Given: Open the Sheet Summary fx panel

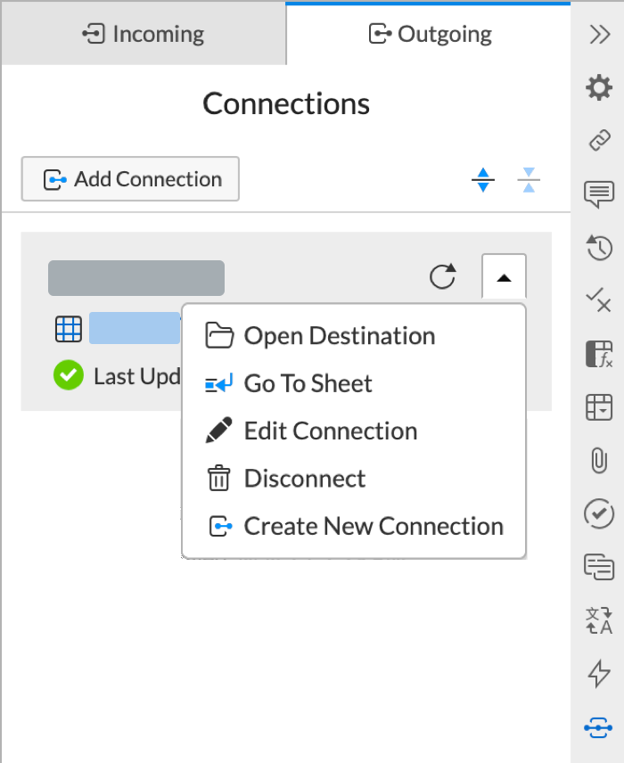Looking at the screenshot, I should (x=598, y=355).
